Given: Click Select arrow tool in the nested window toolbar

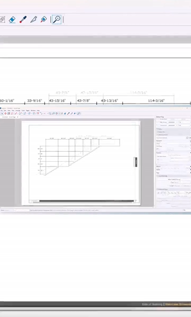Looking at the screenshot, I should click(x=2, y=113).
